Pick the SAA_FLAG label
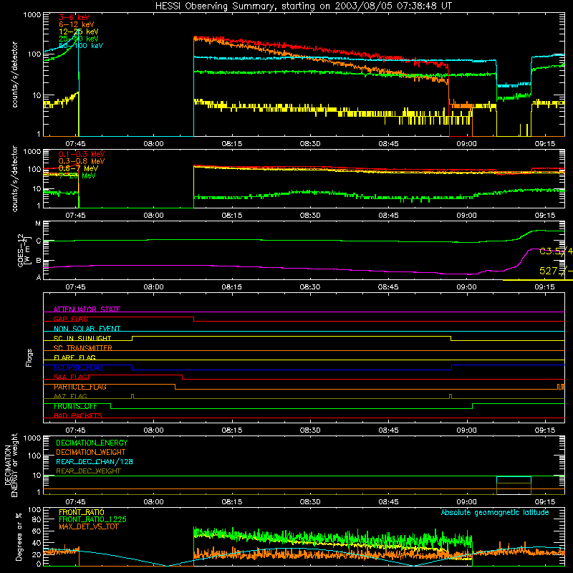 coord(70,377)
